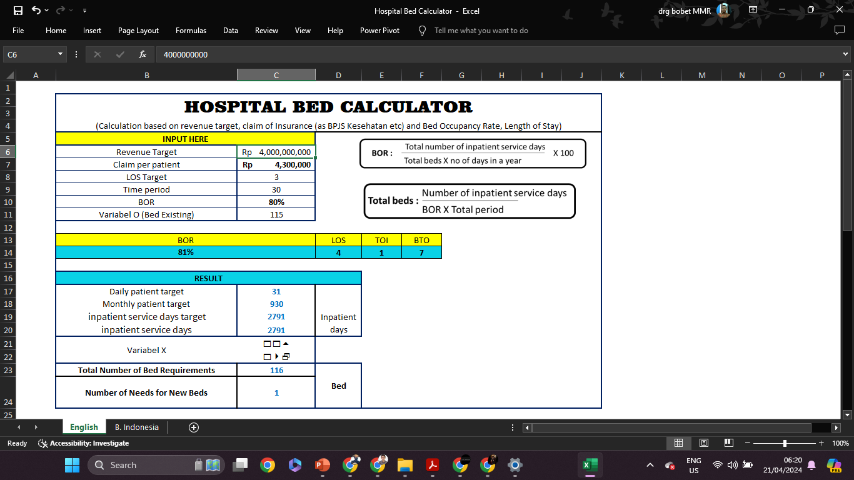Switch to the Home ribbon tab
This screenshot has height=480, width=854.
coord(56,30)
